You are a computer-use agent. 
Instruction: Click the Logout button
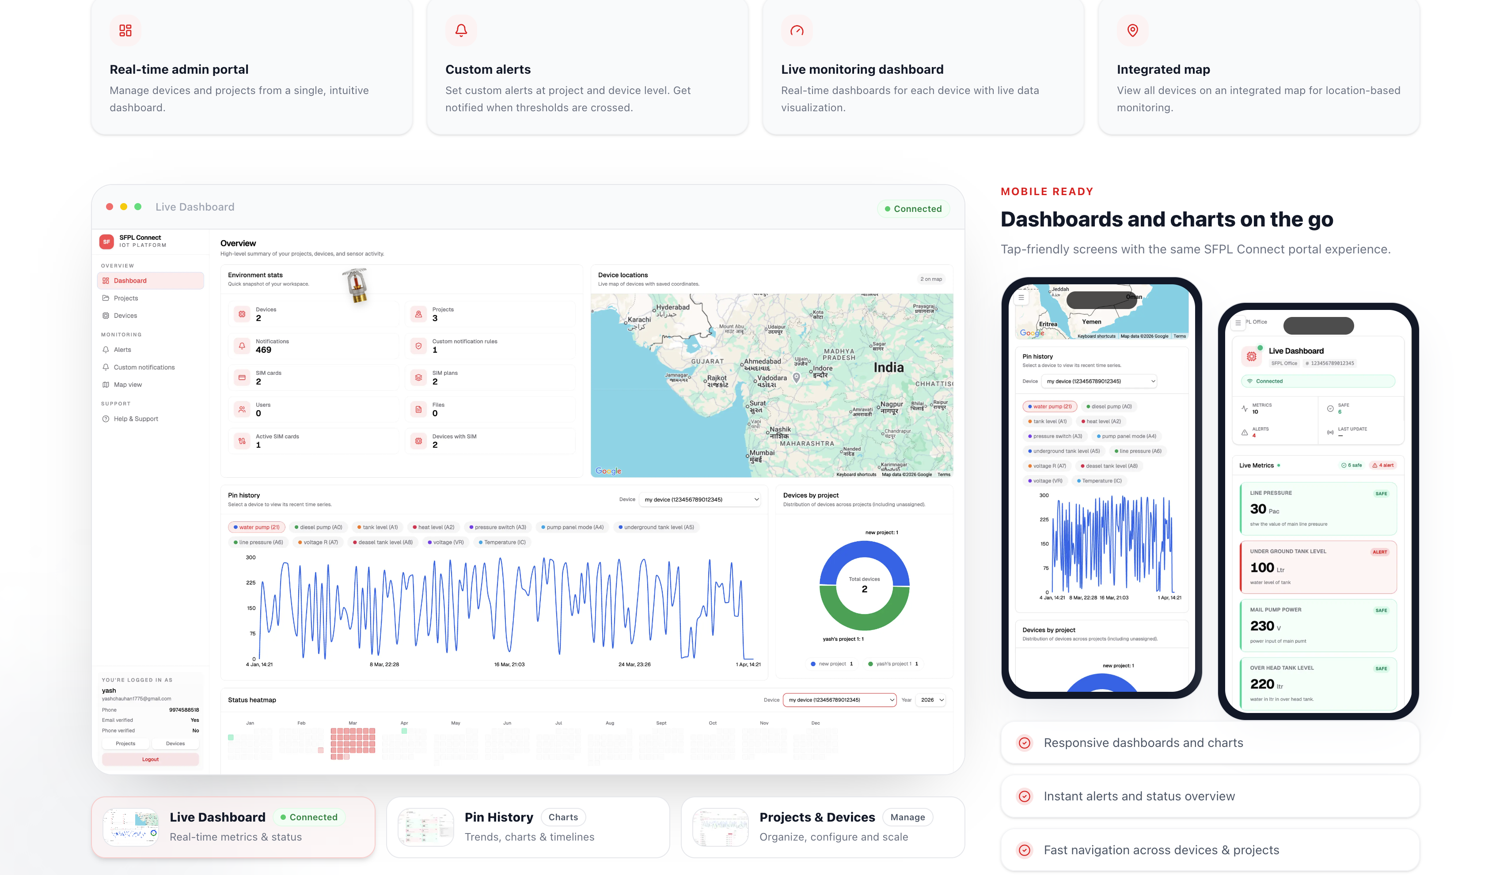[x=151, y=759]
